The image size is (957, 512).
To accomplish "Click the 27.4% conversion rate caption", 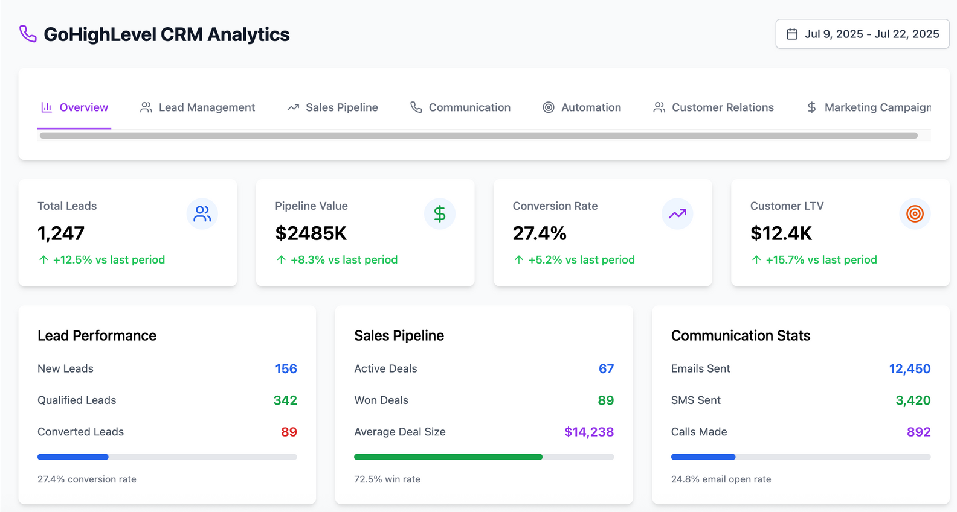I will (x=87, y=479).
